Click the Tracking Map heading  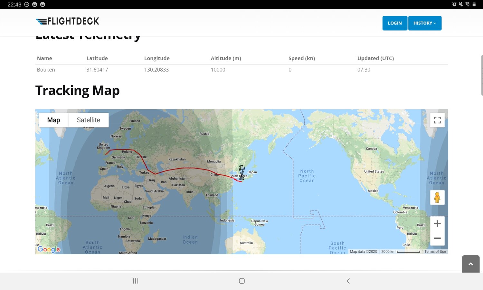tap(77, 91)
